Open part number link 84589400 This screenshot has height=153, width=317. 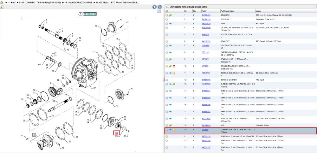click(206, 15)
